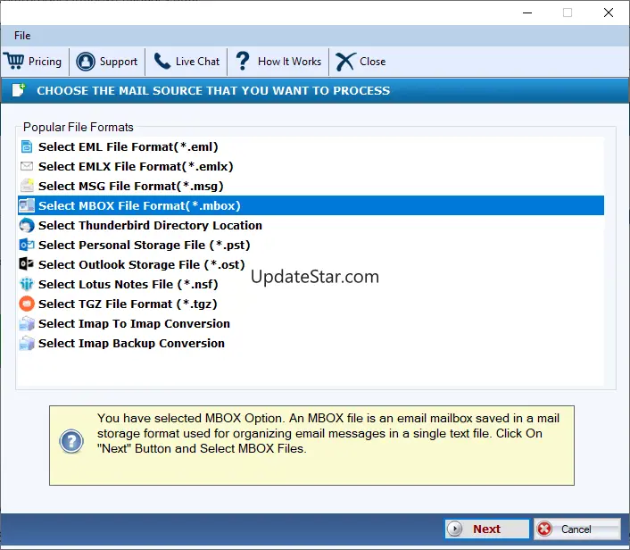The height and width of the screenshot is (550, 630).
Task: Click the Outlook OST icon
Action: pos(27,264)
